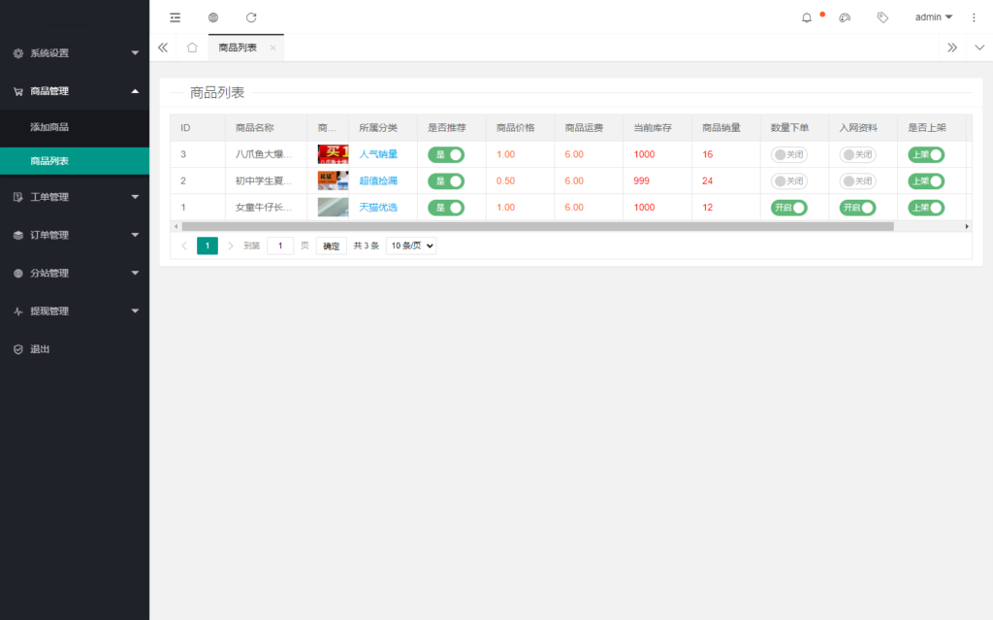Image resolution: width=993 pixels, height=620 pixels.
Task: Enable 数量下单 switch for product ID 3
Action: point(789,154)
